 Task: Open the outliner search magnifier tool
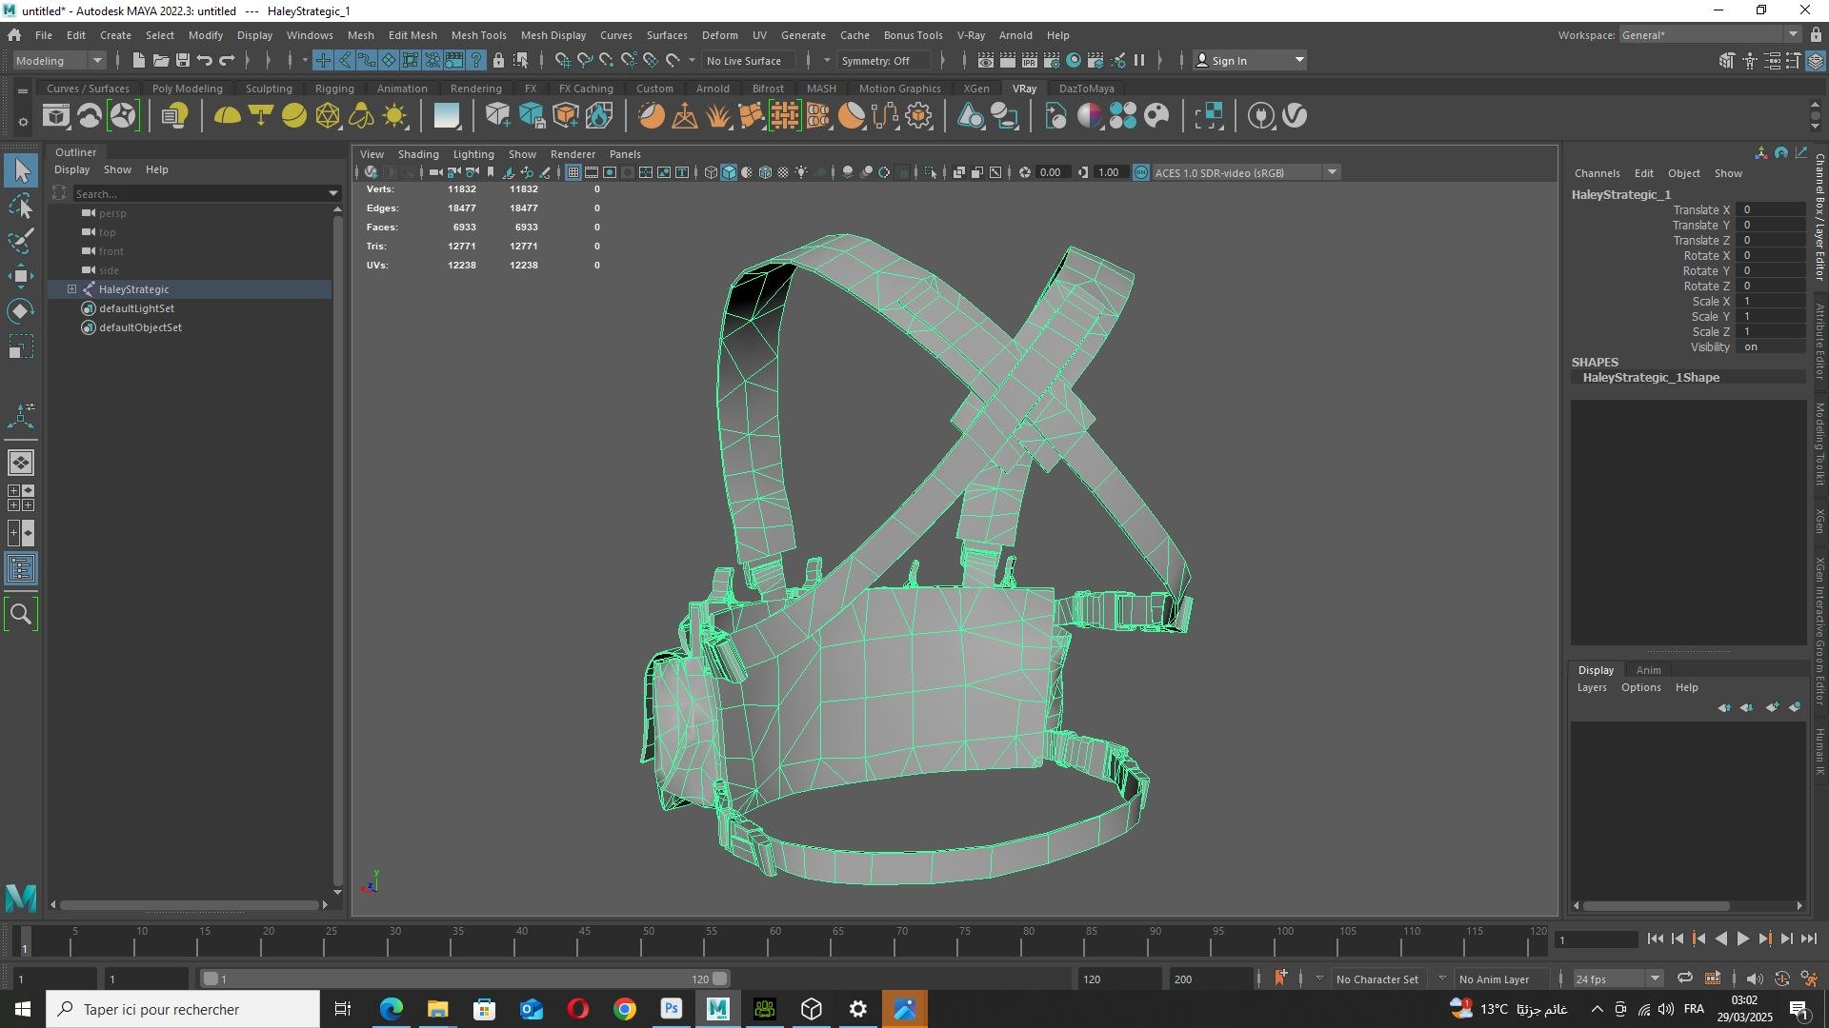click(21, 615)
